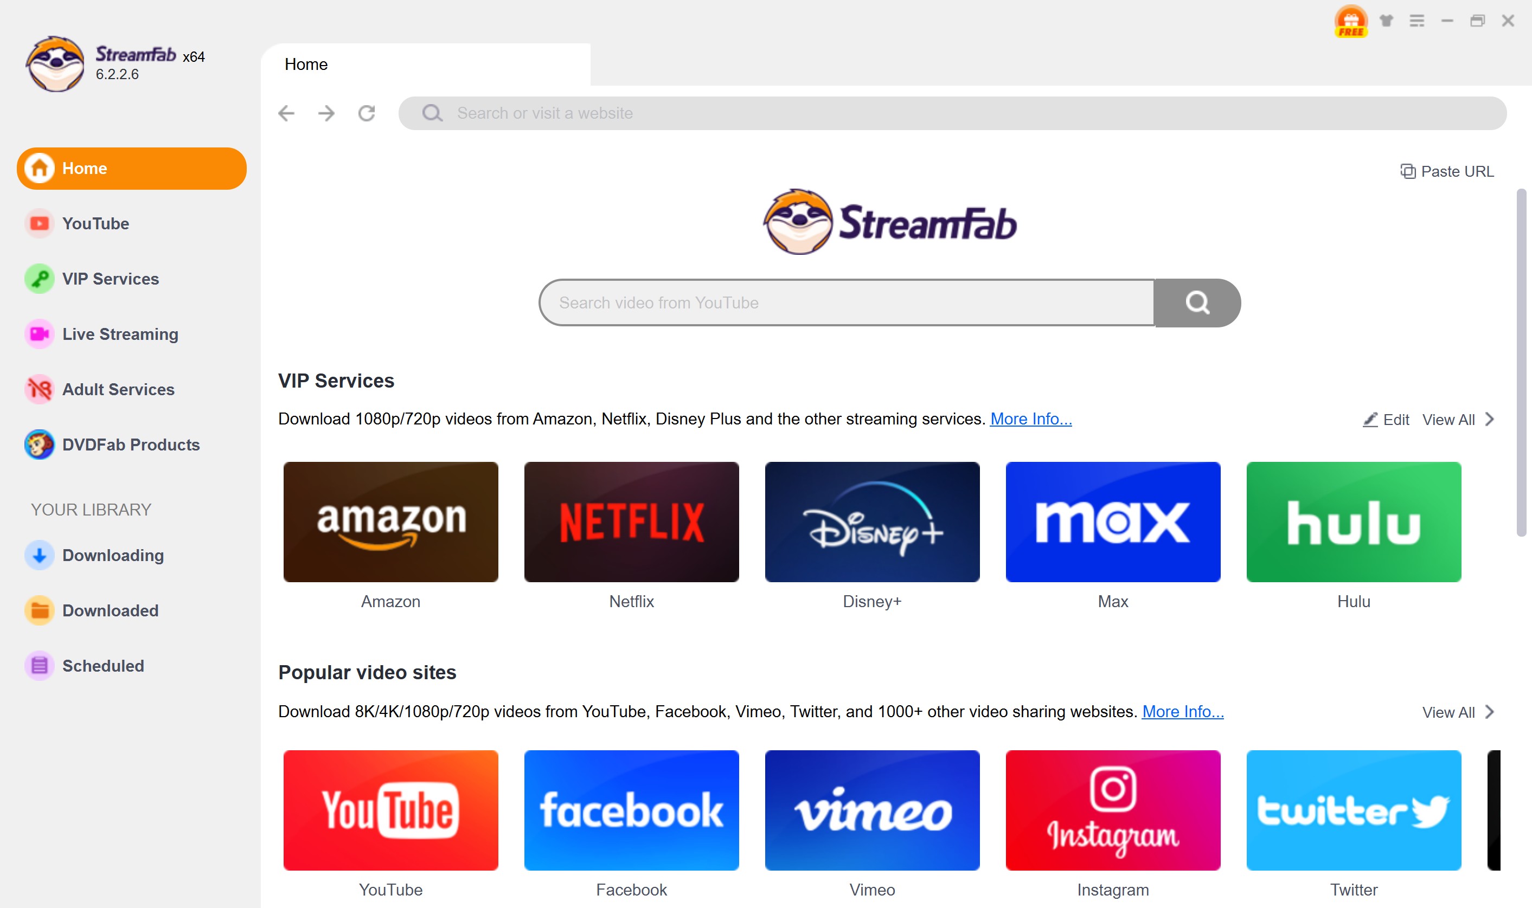Open the skin/theme shirt icon
The image size is (1532, 908).
click(1386, 21)
